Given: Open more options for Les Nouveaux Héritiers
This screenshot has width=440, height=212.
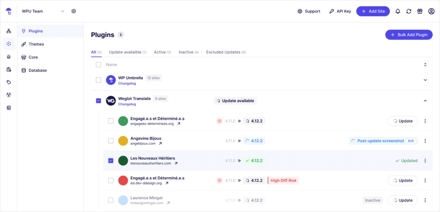Looking at the screenshot, I should 425,161.
